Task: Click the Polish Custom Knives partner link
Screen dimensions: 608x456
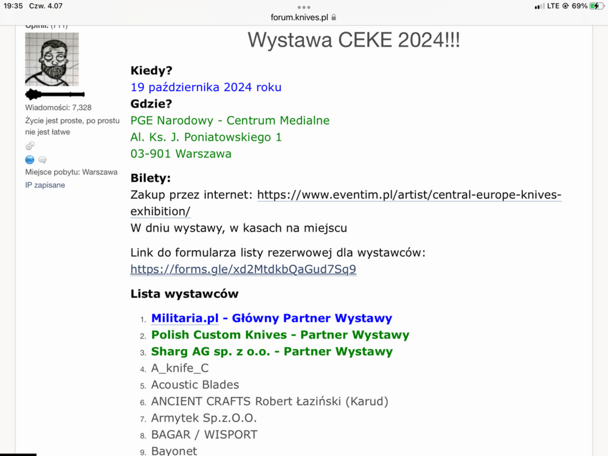Action: click(x=280, y=335)
